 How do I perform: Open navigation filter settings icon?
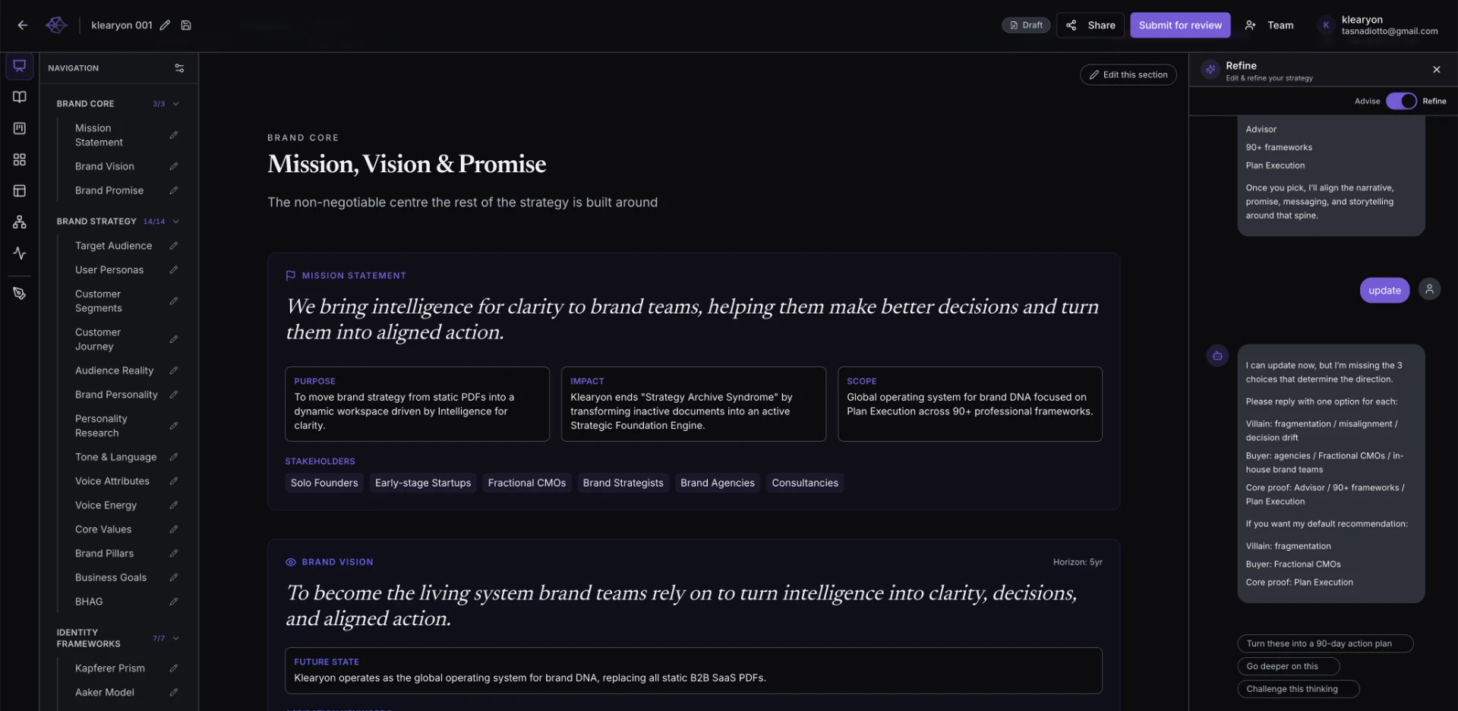click(179, 68)
